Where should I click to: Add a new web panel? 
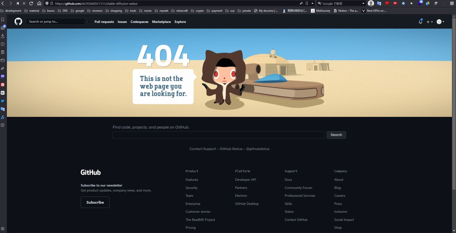click(3, 125)
